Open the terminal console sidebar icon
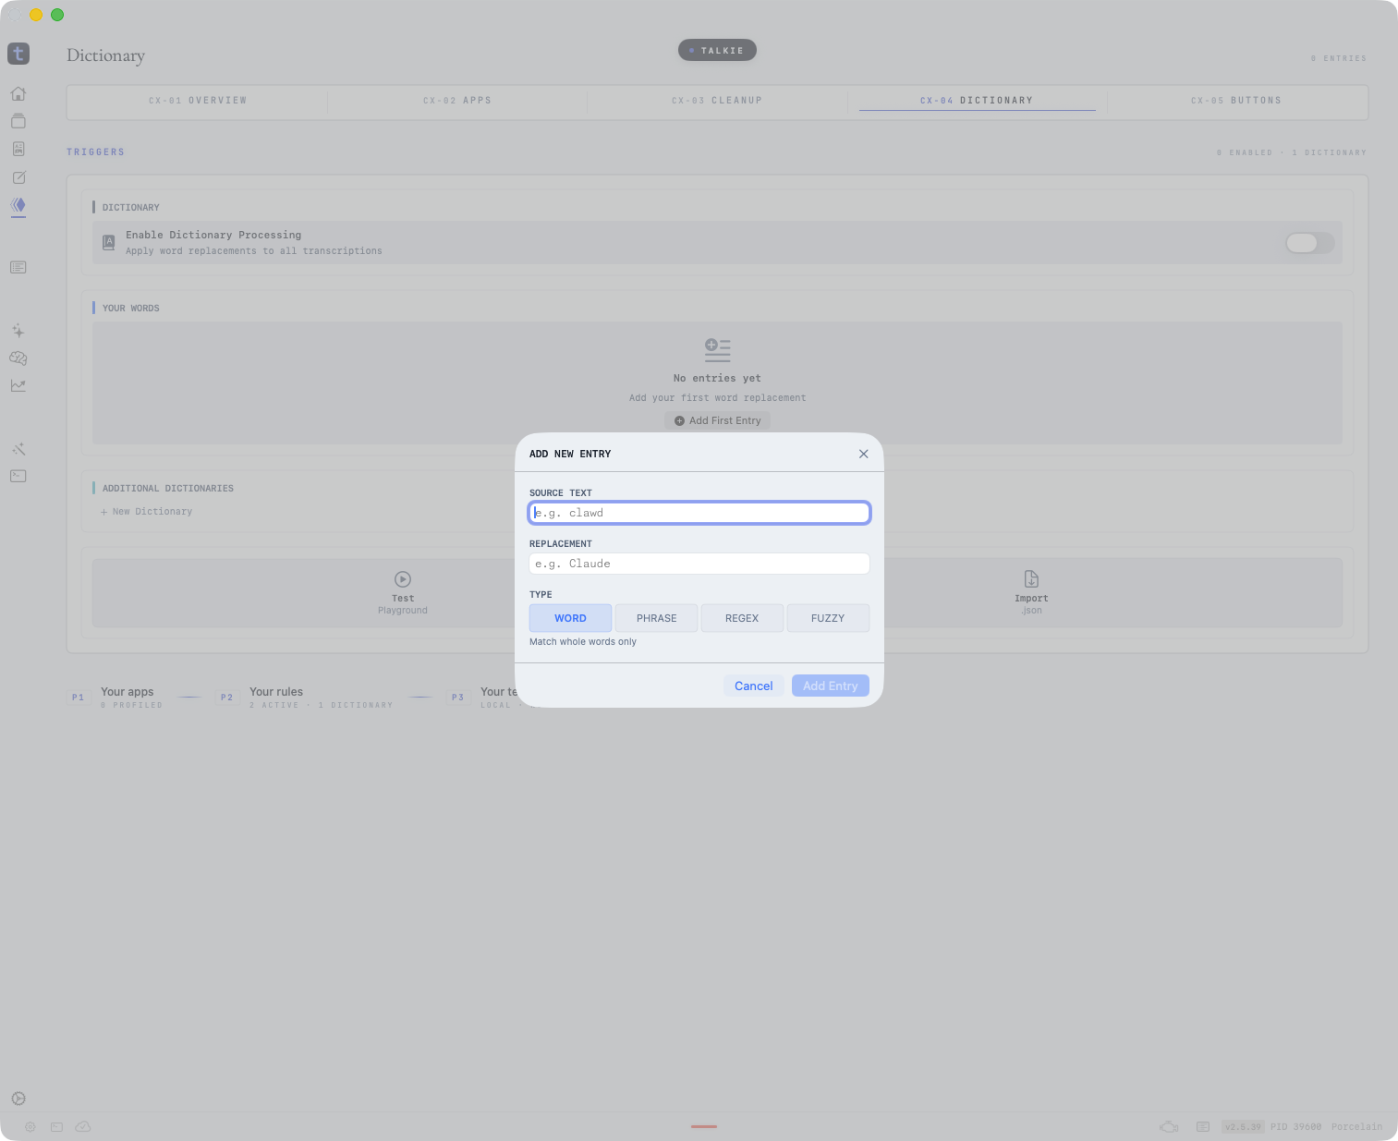The width and height of the screenshot is (1398, 1141). pyautogui.click(x=18, y=476)
